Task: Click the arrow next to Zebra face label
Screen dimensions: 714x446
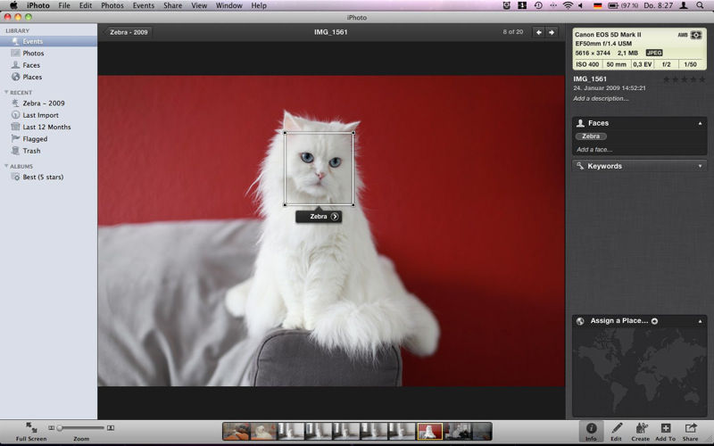Action: (335, 217)
